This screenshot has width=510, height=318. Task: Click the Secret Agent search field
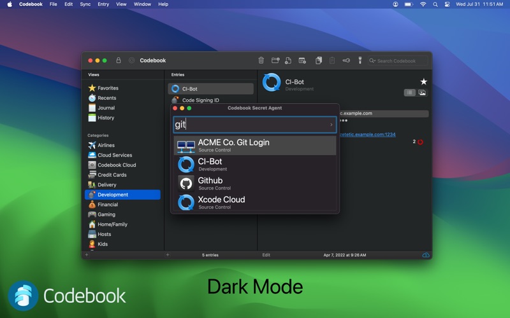[254, 125]
